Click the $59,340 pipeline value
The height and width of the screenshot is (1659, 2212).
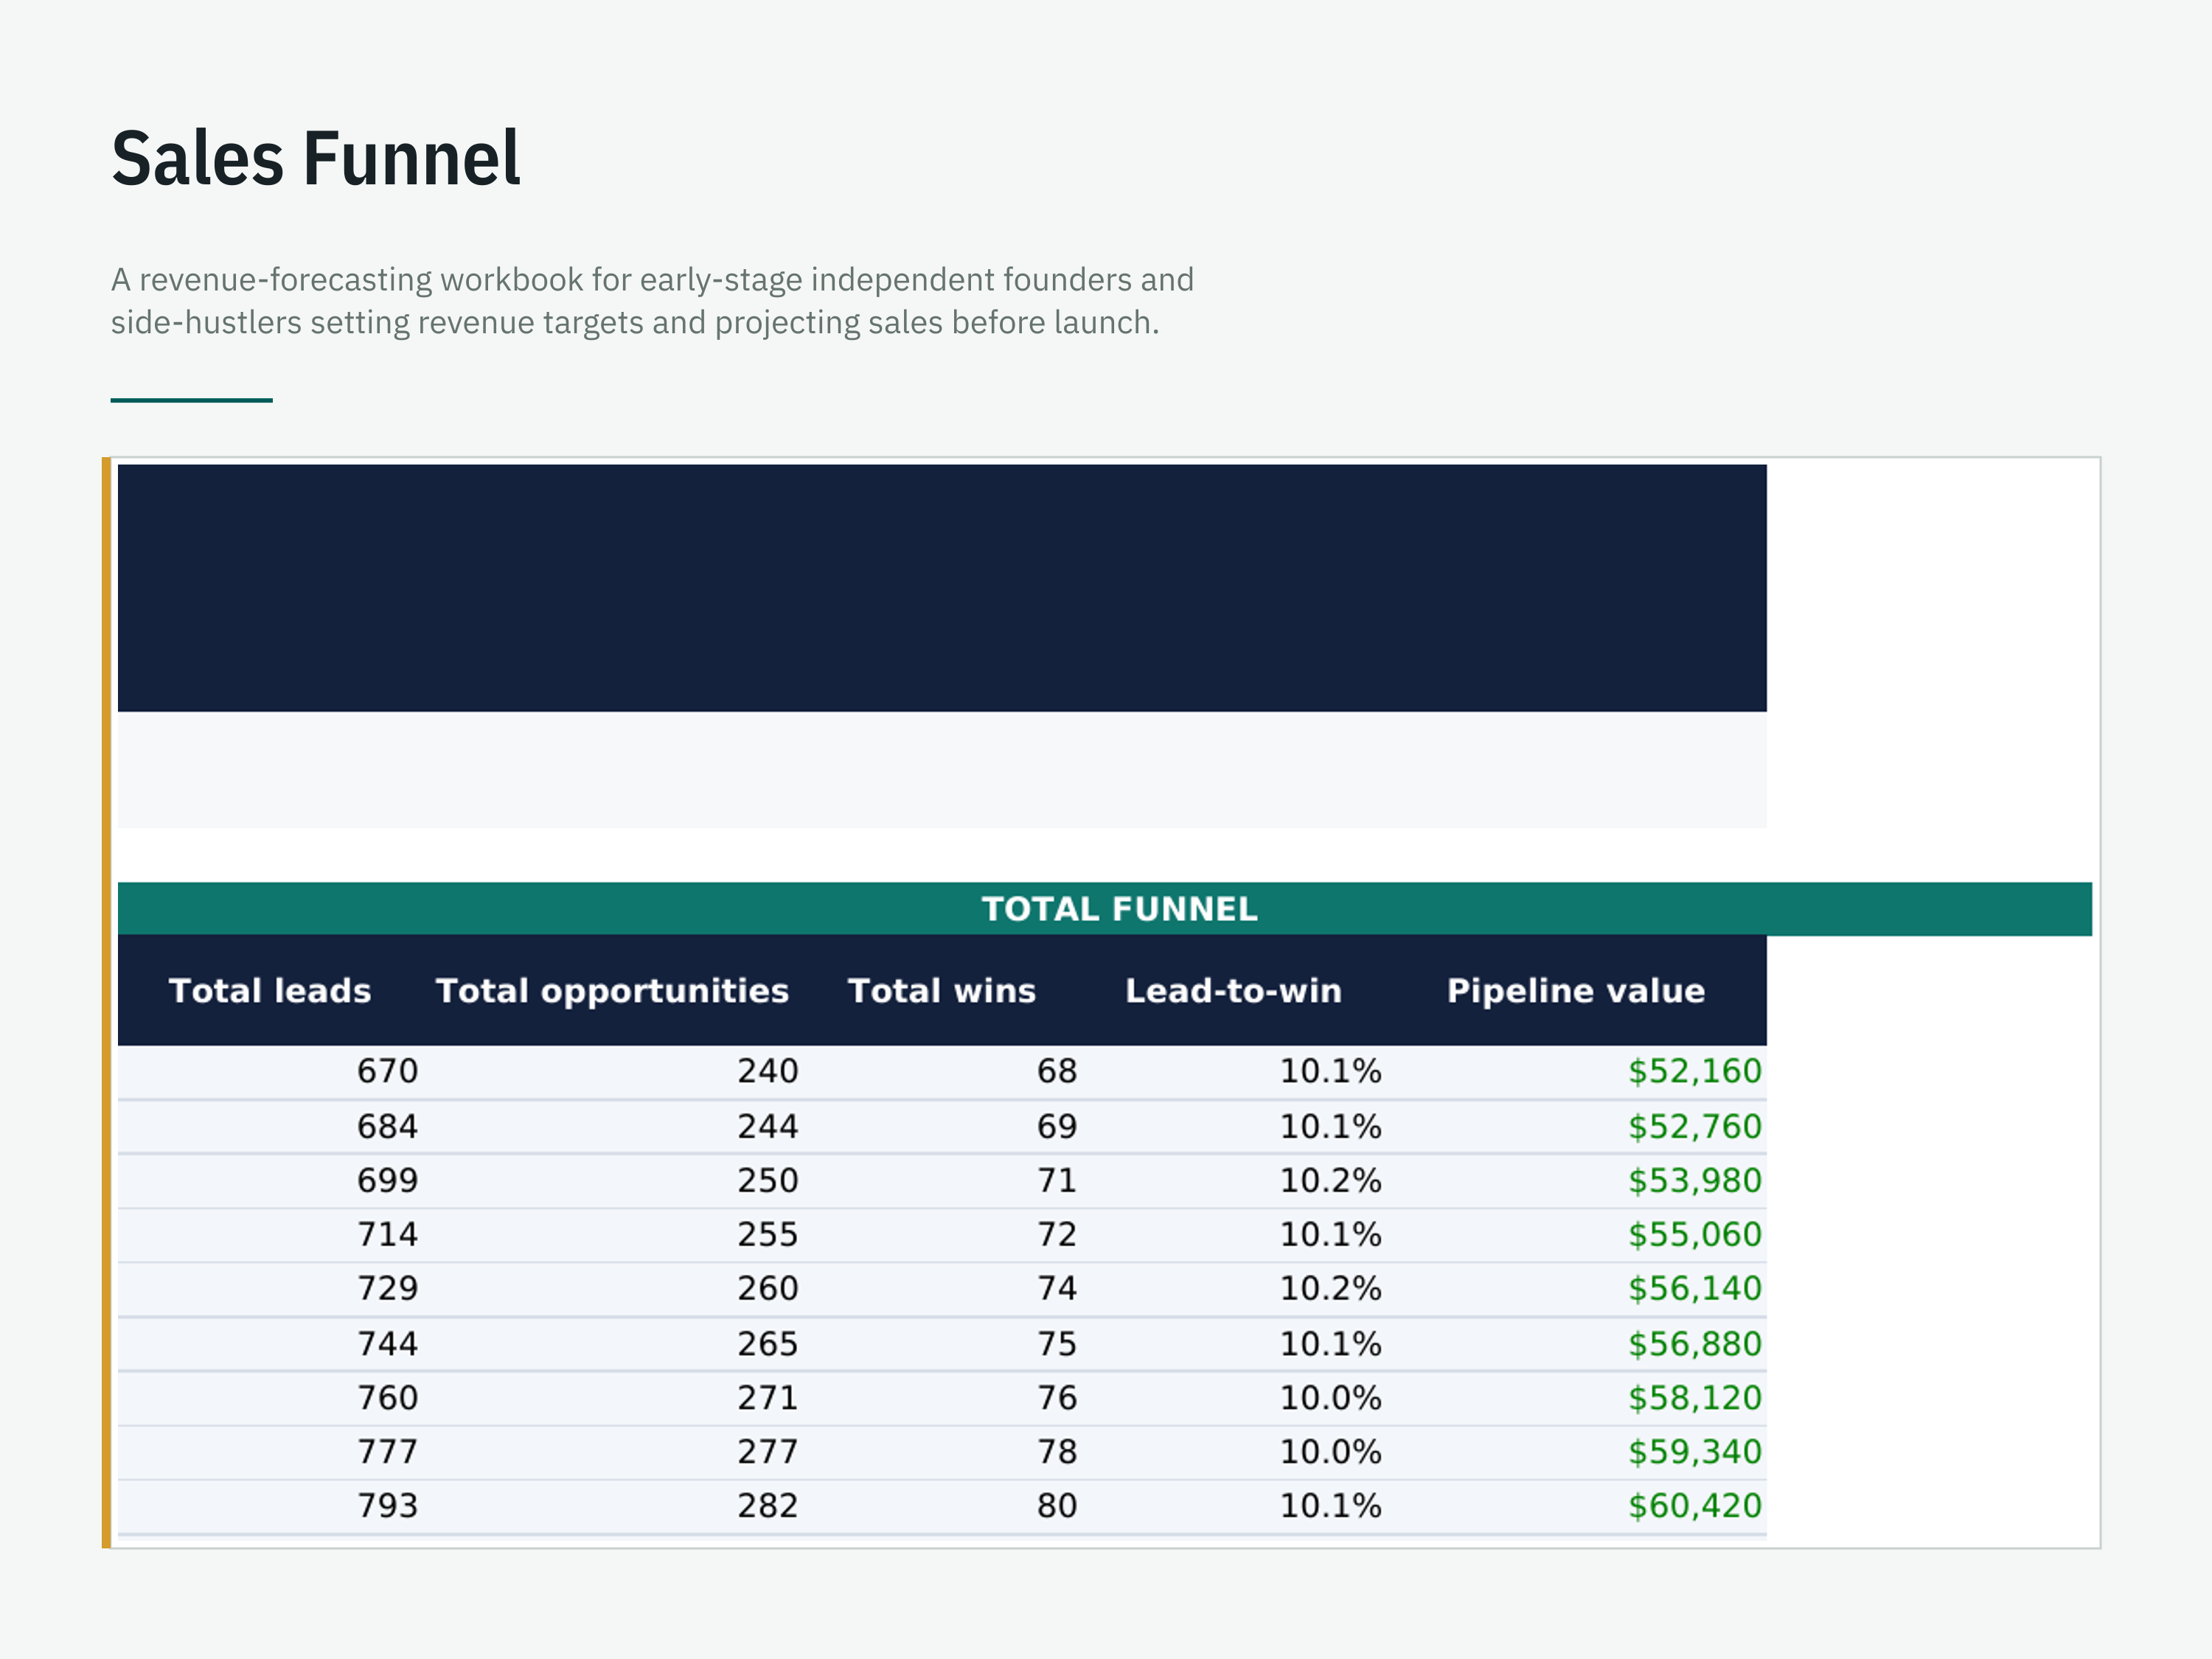pyautogui.click(x=1695, y=1451)
